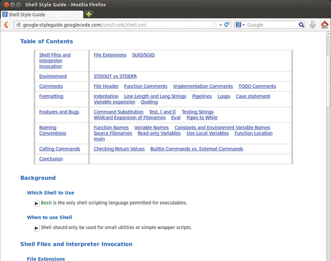Bookmark this page with the star icon
This screenshot has height=261, width=331.
215,25
